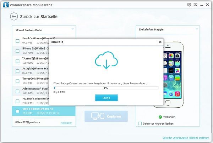Screen dimensions: 213x143
Task: Click the Verbunden status label
Action: [169, 117]
